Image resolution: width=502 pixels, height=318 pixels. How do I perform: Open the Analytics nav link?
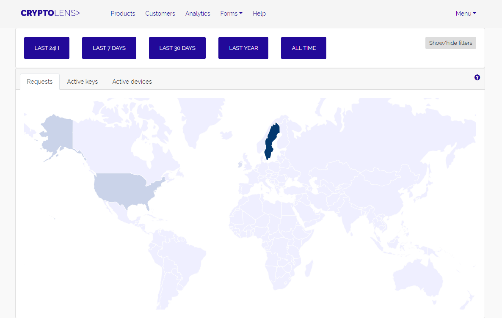[x=198, y=14]
